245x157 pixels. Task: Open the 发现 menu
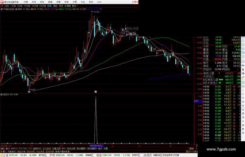[66, 2]
